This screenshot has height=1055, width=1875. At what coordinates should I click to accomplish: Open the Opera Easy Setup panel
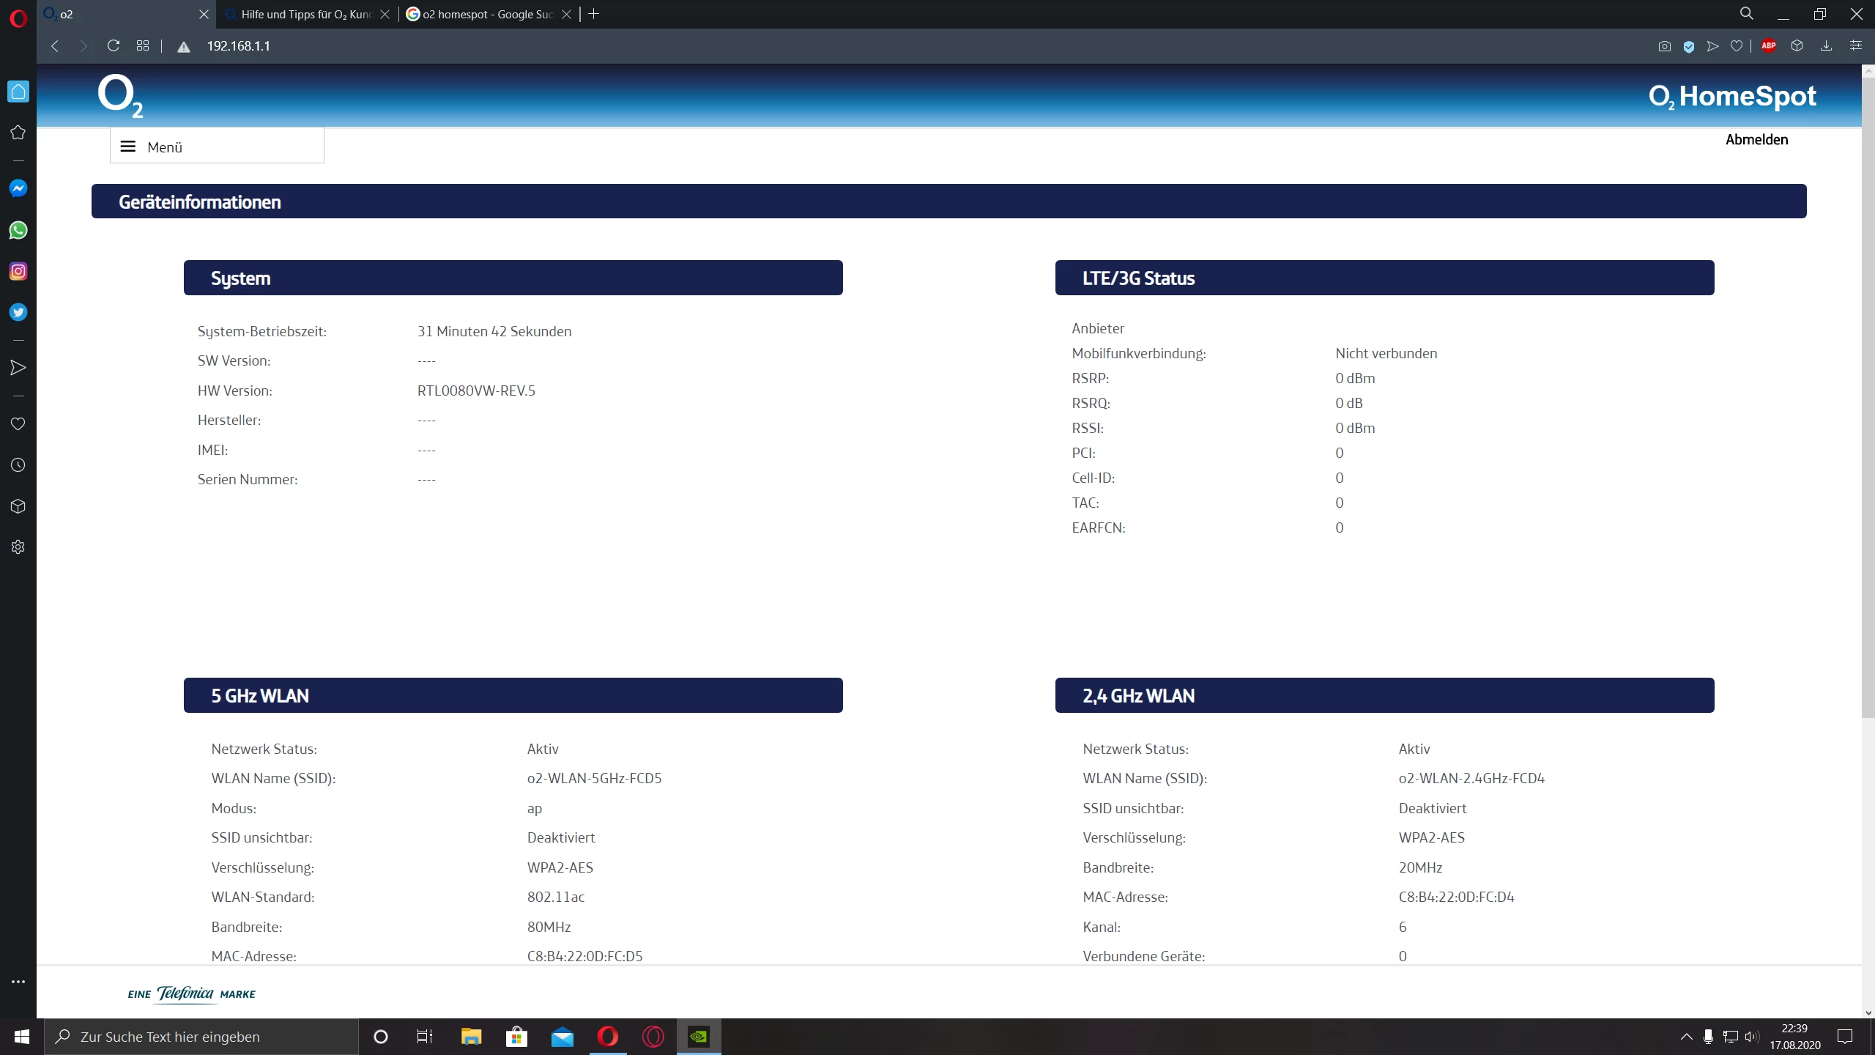point(1855,45)
